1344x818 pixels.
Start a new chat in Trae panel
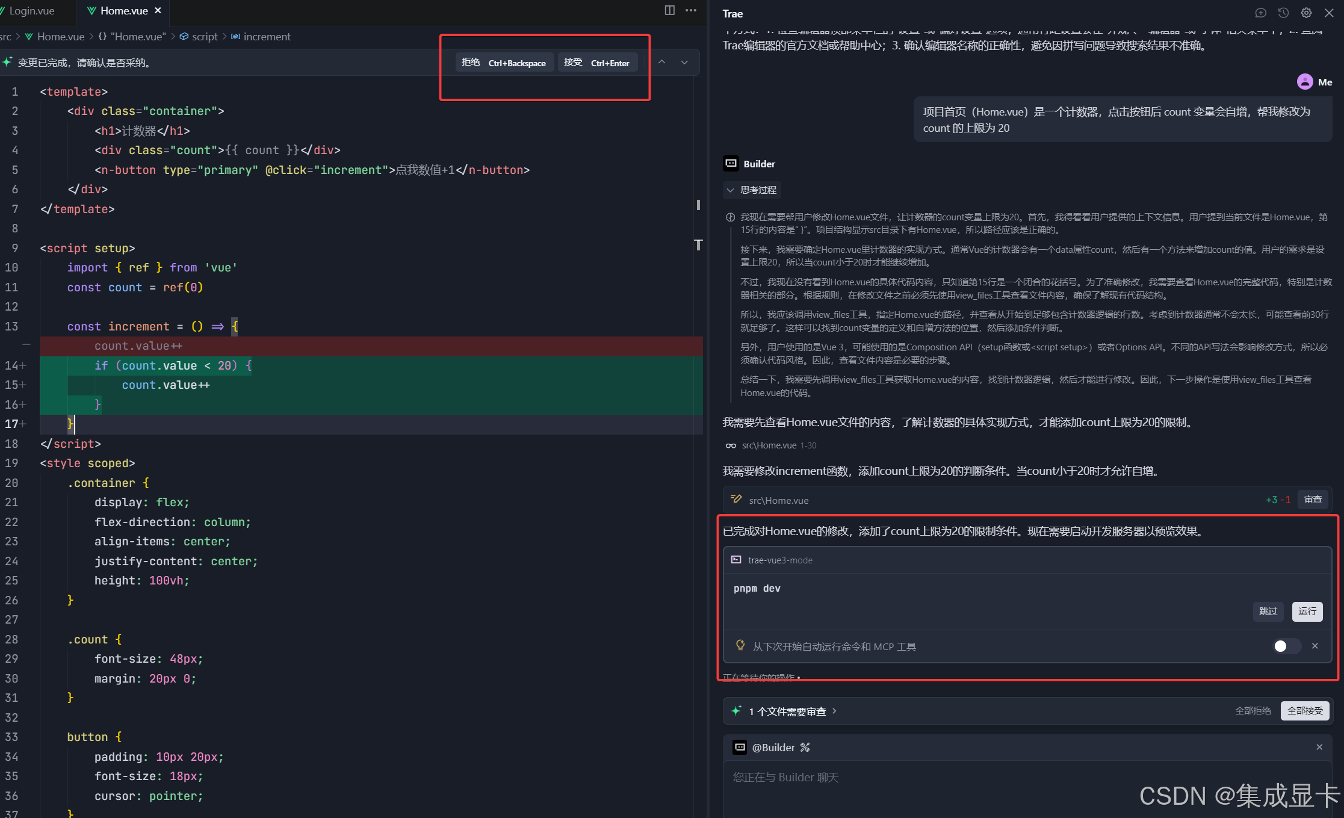coord(1260,13)
